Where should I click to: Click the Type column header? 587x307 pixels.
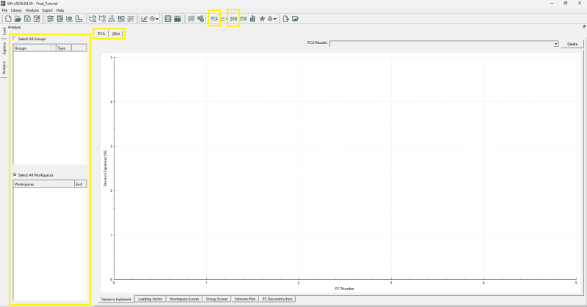(64, 48)
